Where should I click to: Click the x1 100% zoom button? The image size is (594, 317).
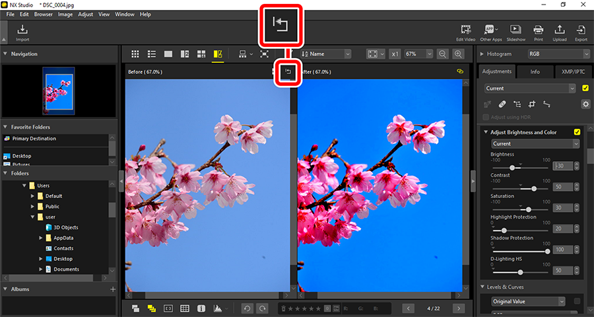click(395, 54)
